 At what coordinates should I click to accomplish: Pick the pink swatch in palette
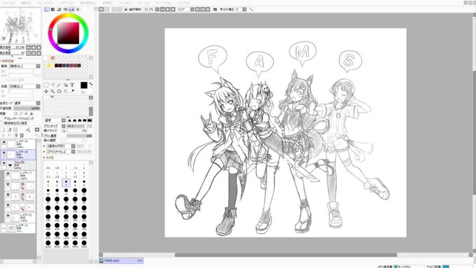point(52,58)
